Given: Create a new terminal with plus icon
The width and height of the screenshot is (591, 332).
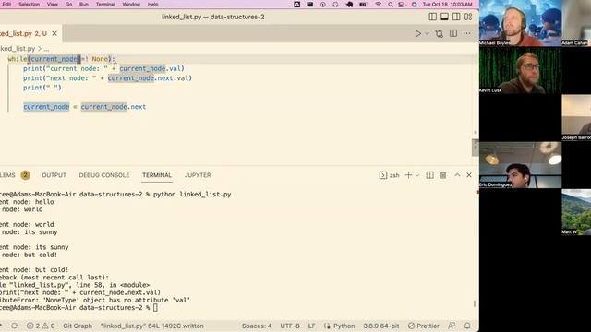Looking at the screenshot, I should pyautogui.click(x=408, y=175).
